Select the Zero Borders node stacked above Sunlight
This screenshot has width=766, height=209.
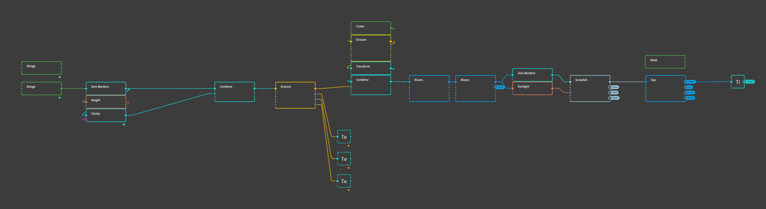tap(532, 75)
